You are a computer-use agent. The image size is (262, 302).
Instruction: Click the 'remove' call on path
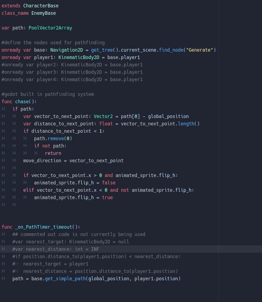pos(56,139)
